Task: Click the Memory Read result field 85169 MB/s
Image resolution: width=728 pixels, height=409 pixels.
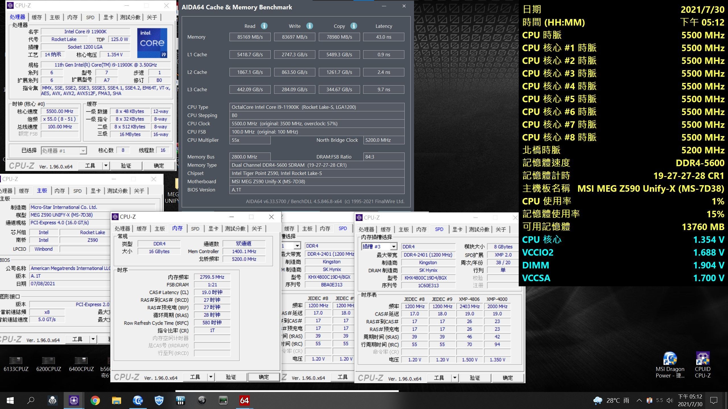Action: click(x=250, y=37)
